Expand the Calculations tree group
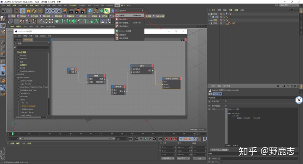The width and height of the screenshot is (303, 164). pyautogui.click(x=19, y=93)
